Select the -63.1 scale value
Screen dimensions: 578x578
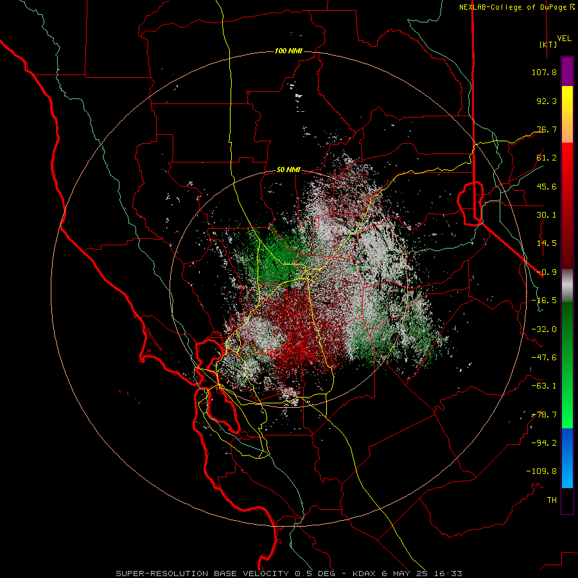tap(544, 385)
